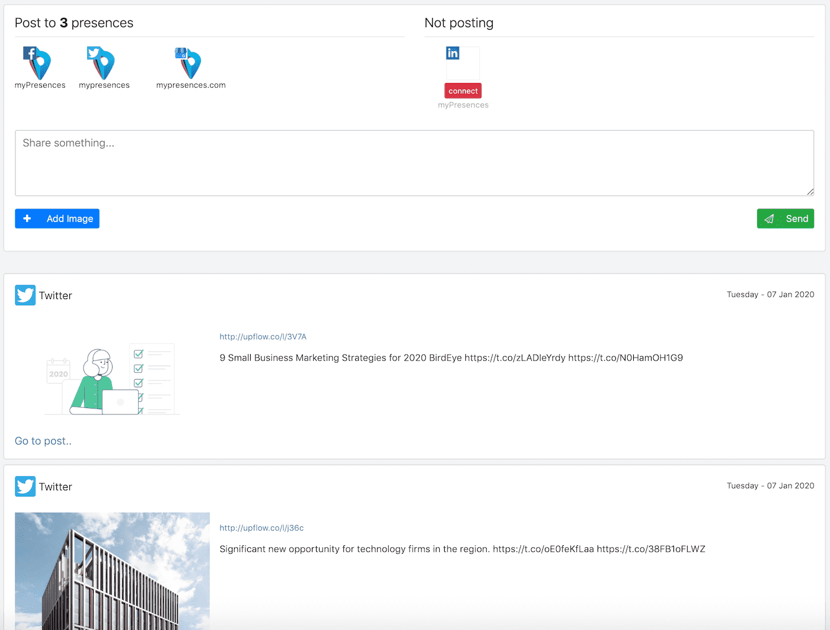Select the Twitter mypresences presence icon
Screen dimensions: 830x630
pyautogui.click(x=102, y=63)
